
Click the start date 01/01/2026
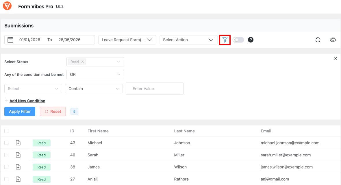tap(30, 40)
